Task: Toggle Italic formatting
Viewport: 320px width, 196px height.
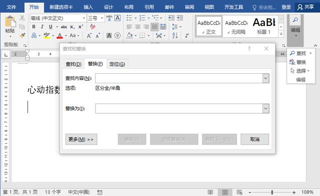Action: pyautogui.click(x=42, y=26)
